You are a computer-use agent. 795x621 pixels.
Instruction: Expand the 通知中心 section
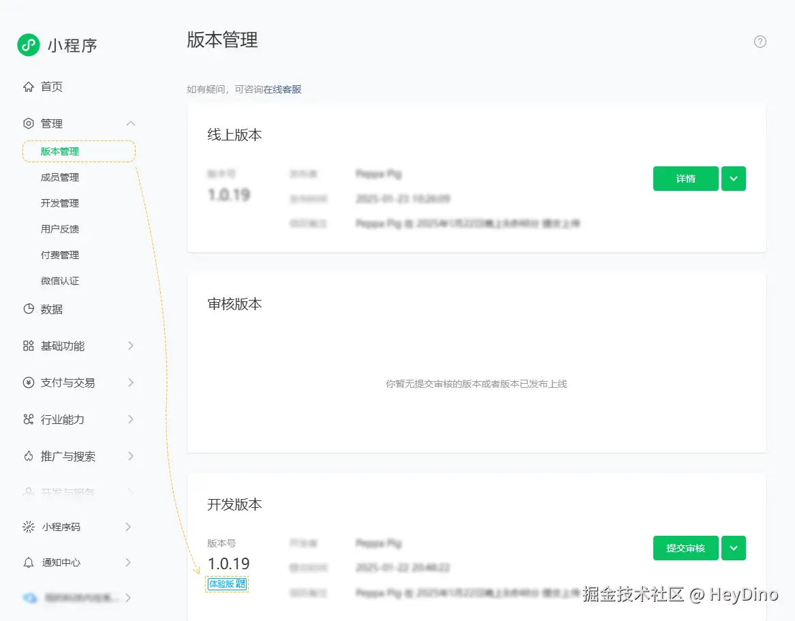pos(129,562)
